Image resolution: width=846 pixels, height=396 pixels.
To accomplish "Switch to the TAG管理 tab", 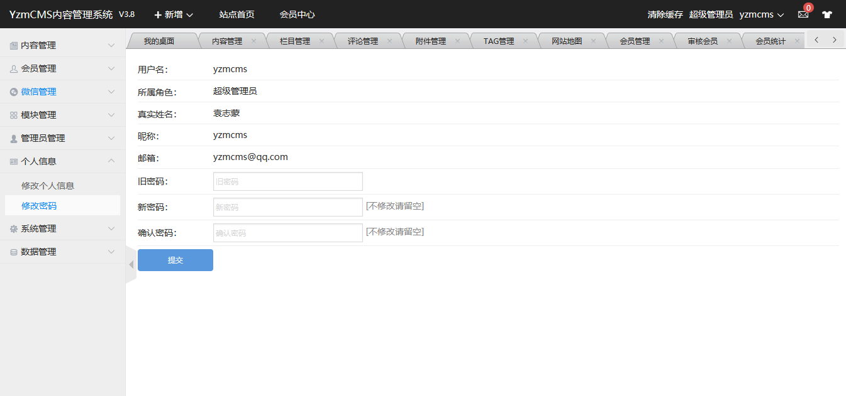I will tap(499, 41).
